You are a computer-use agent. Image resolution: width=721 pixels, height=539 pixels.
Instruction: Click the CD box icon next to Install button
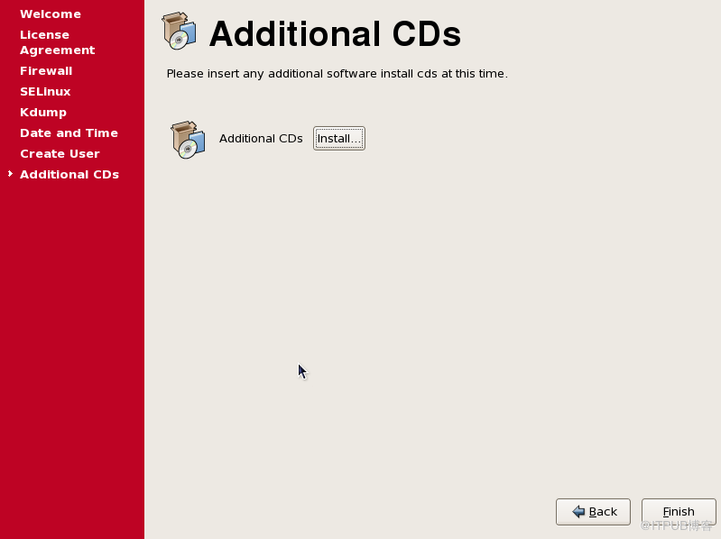188,140
